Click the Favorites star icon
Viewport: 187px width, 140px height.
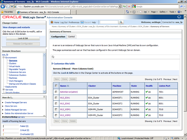[3, 12]
